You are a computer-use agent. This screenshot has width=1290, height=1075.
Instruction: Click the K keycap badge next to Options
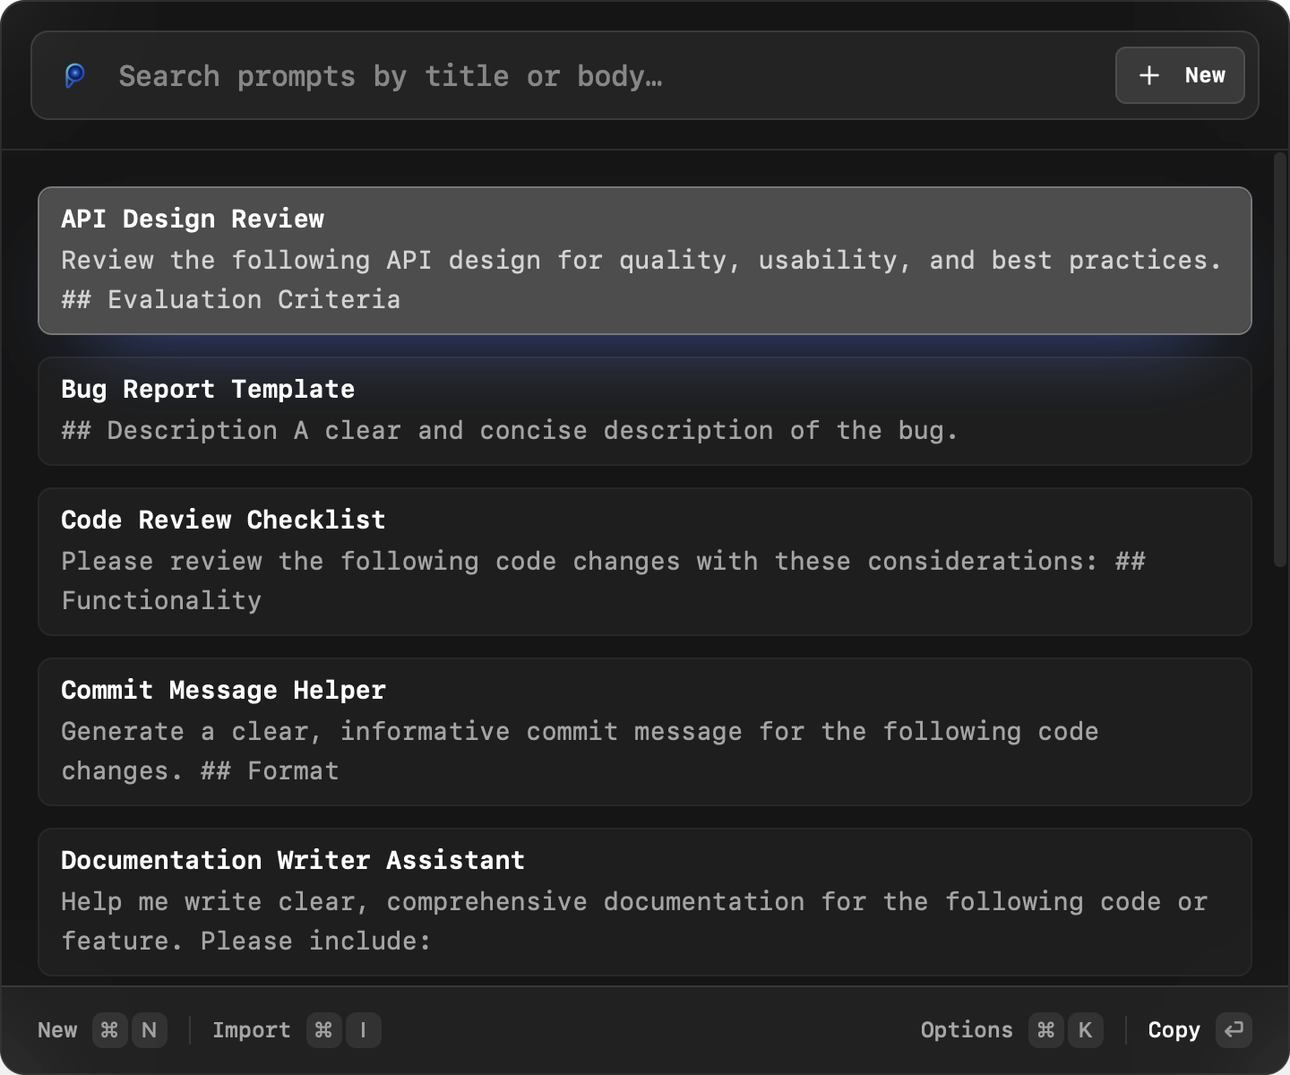pos(1086,1030)
